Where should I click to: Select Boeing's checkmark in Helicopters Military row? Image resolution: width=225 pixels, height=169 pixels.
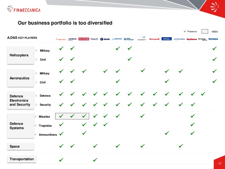(x=118, y=48)
